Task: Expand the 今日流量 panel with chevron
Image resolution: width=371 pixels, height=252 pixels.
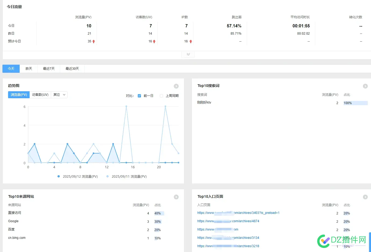Action: (x=188, y=54)
